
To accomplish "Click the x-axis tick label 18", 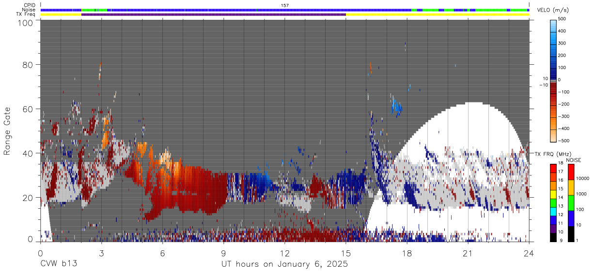I will point(407,253).
